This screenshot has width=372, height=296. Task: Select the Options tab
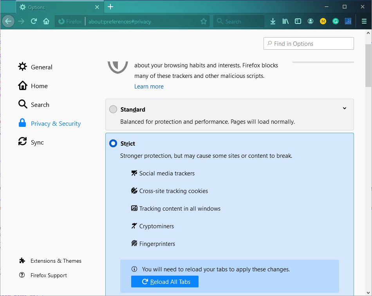[x=60, y=7]
